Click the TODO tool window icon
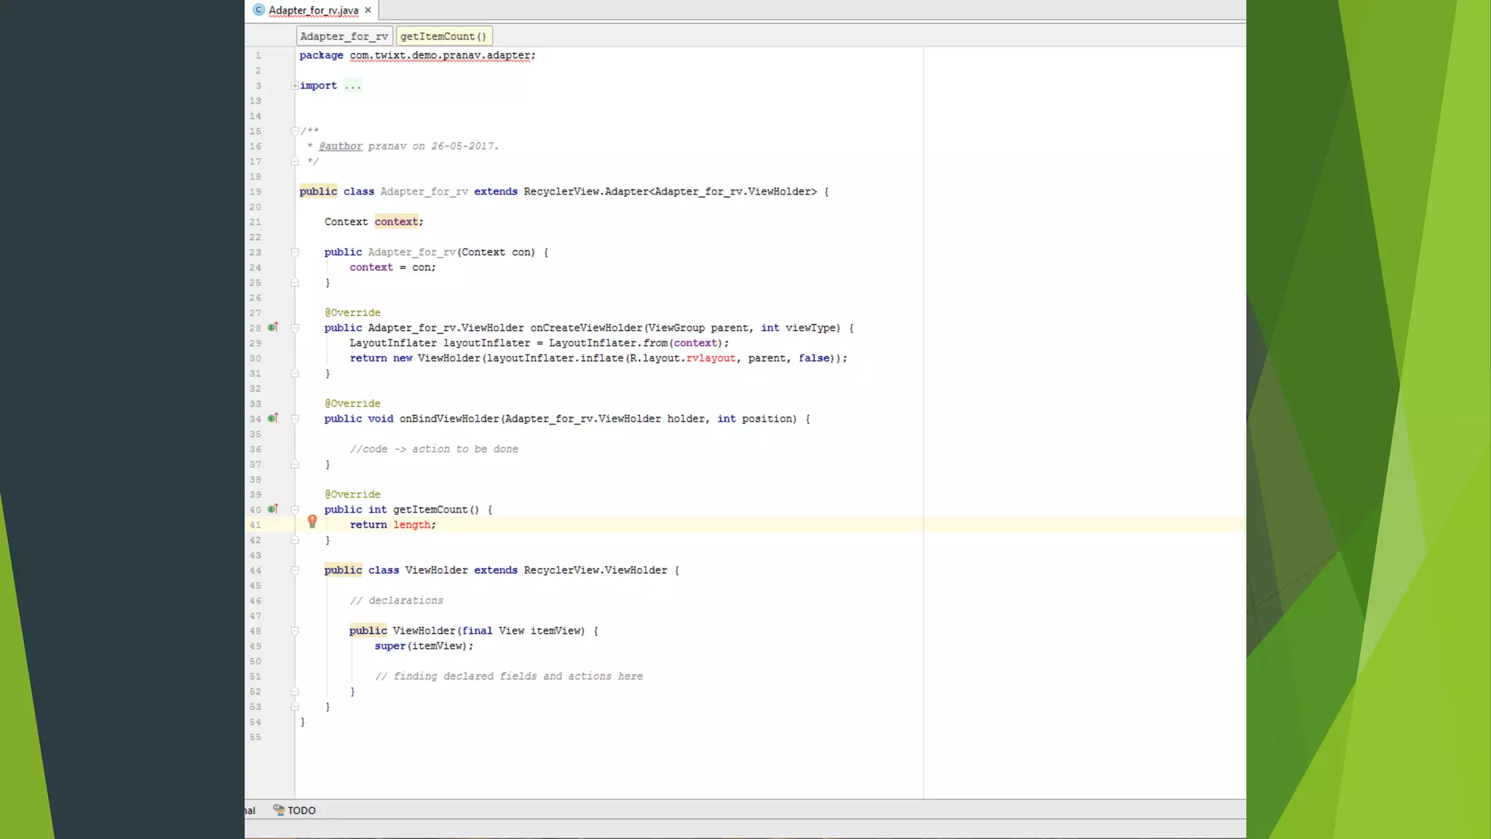This screenshot has height=839, width=1491. pos(278,810)
